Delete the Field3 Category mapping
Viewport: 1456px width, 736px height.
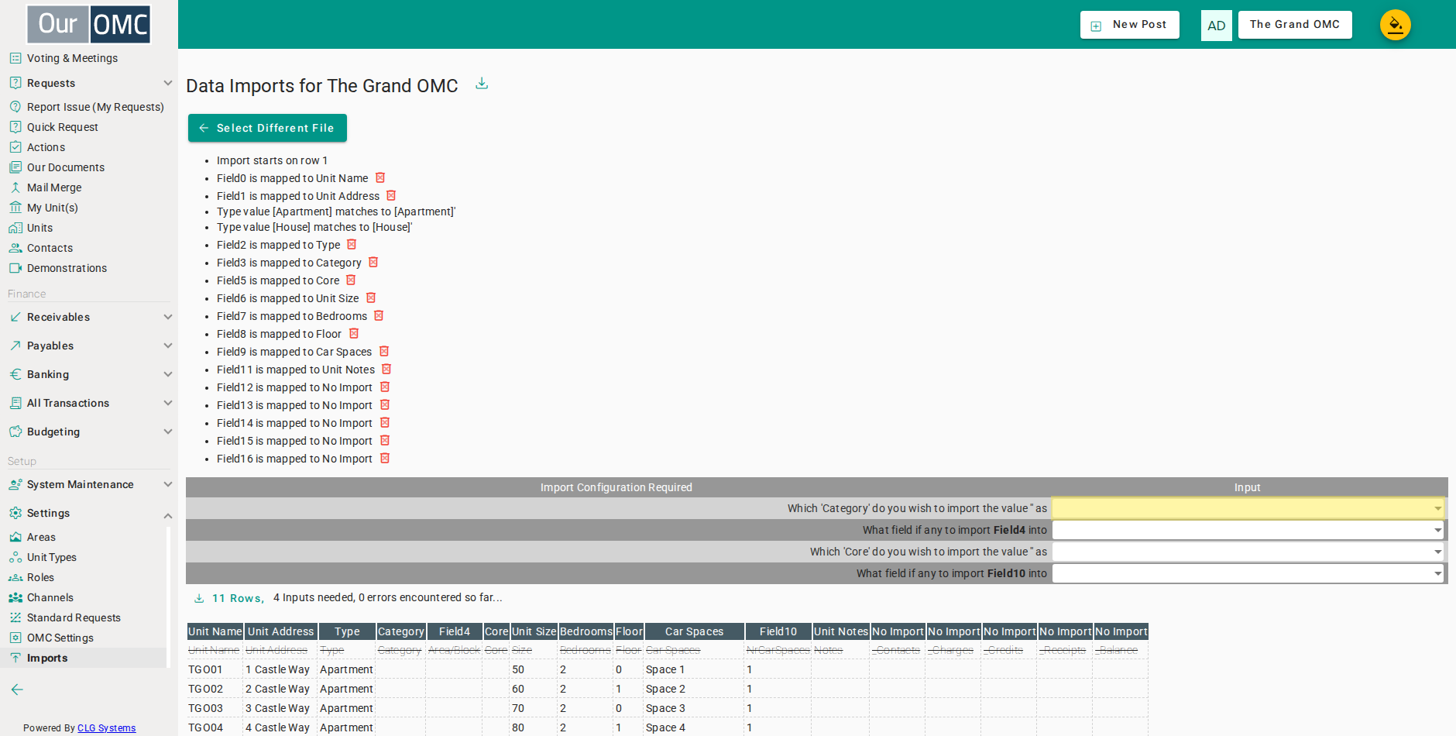373,263
